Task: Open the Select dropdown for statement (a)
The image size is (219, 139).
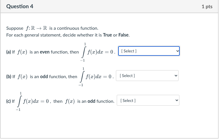Action: click(x=149, y=51)
